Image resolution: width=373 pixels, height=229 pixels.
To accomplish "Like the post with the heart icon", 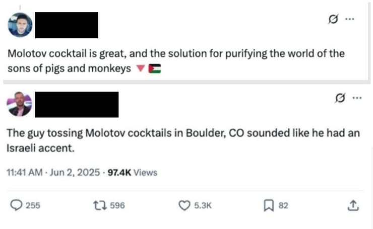I will [x=184, y=205].
